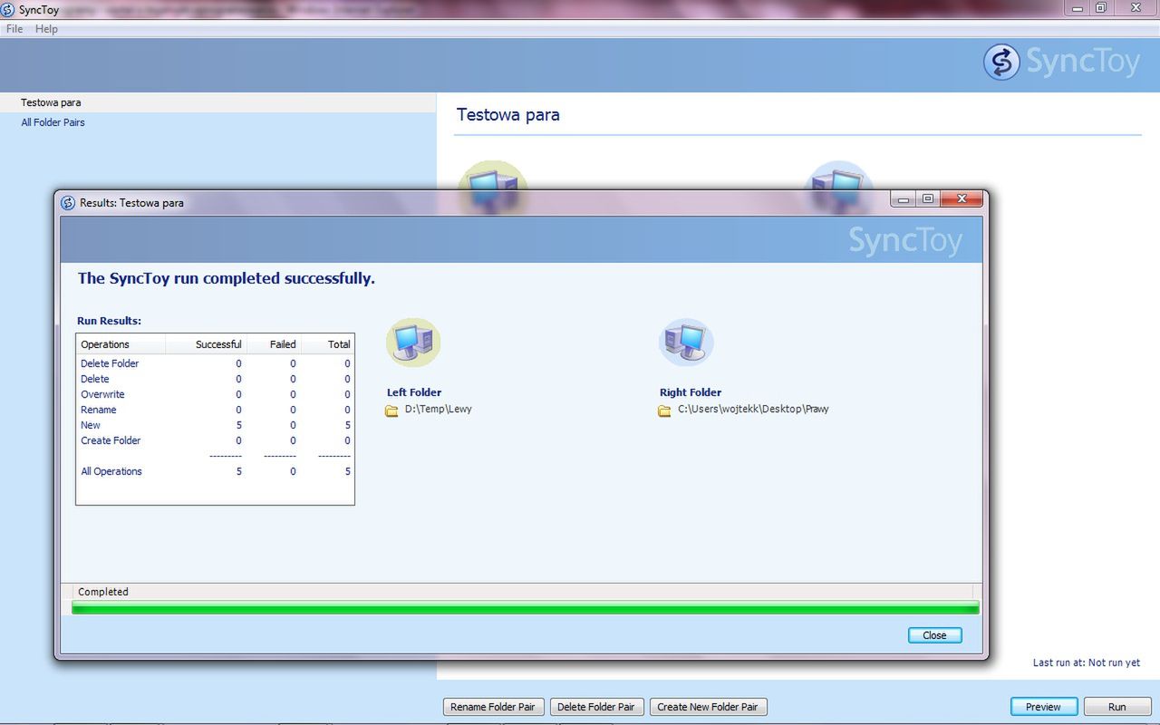Click the Delete Folder Pair button
Viewport: 1160px width, 725px height.
(596, 707)
